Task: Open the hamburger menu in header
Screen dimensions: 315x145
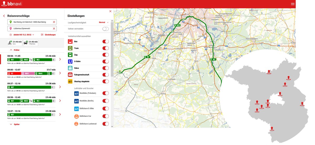Action: [293, 4]
